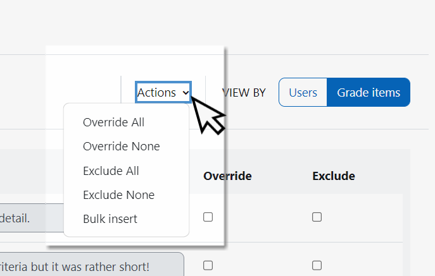This screenshot has width=435, height=276.
Task: Switch view to Grade items
Action: coord(368,92)
